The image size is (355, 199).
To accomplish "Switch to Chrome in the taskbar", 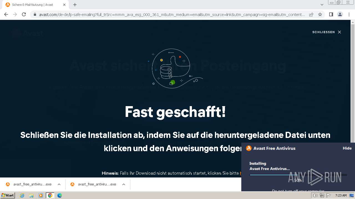I will (50, 195).
